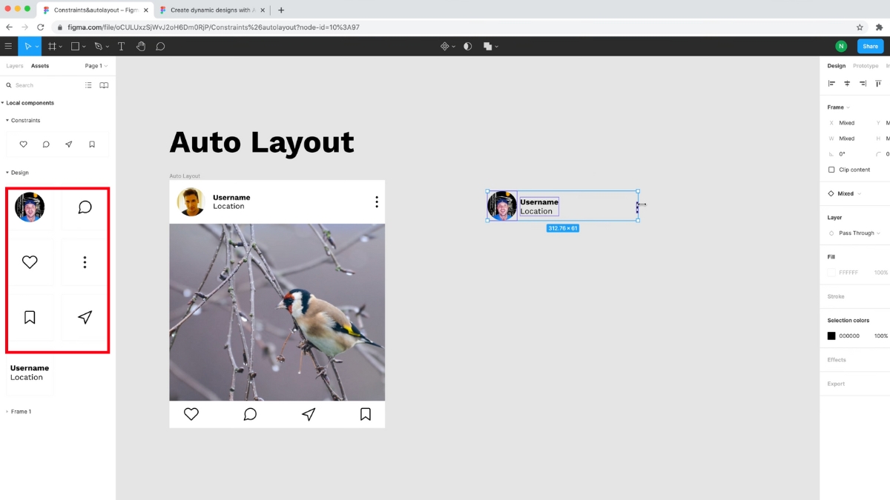Switch to 'Create dynamic designs' browser tab
This screenshot has width=890, height=500.
[213, 10]
